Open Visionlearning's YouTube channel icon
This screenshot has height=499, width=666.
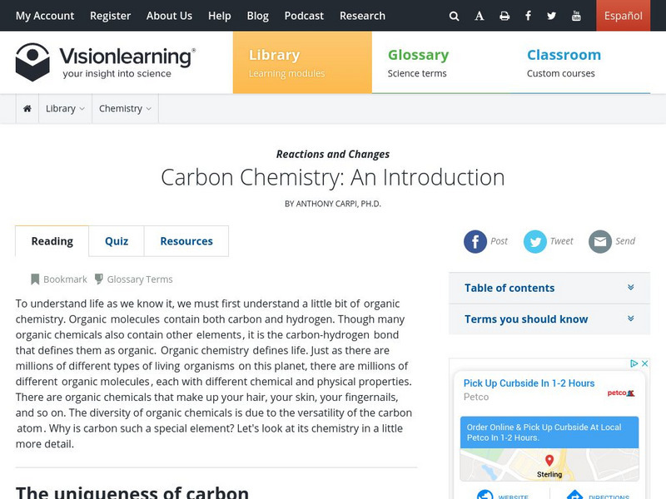click(x=576, y=16)
